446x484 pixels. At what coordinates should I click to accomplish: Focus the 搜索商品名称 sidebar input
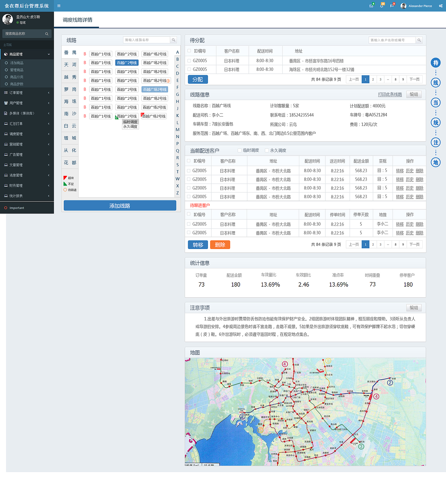pos(24,34)
